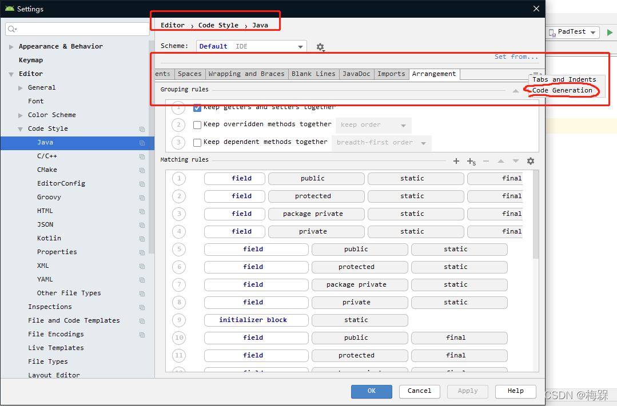Image resolution: width=617 pixels, height=406 pixels.
Task: Open the keep order dropdown
Action: click(373, 126)
